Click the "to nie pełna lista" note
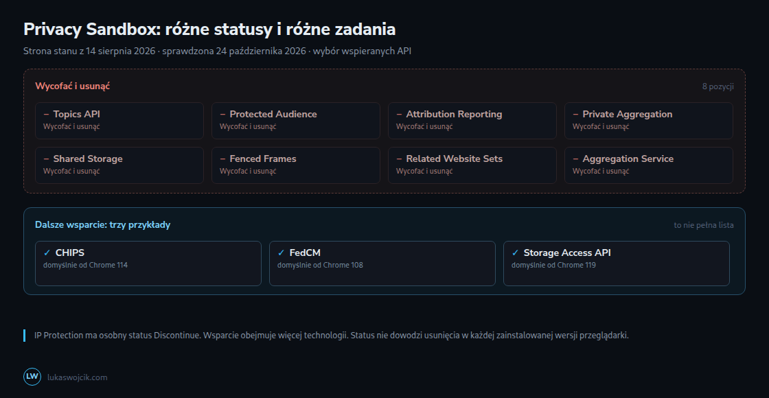This screenshot has width=769, height=398. (x=704, y=226)
